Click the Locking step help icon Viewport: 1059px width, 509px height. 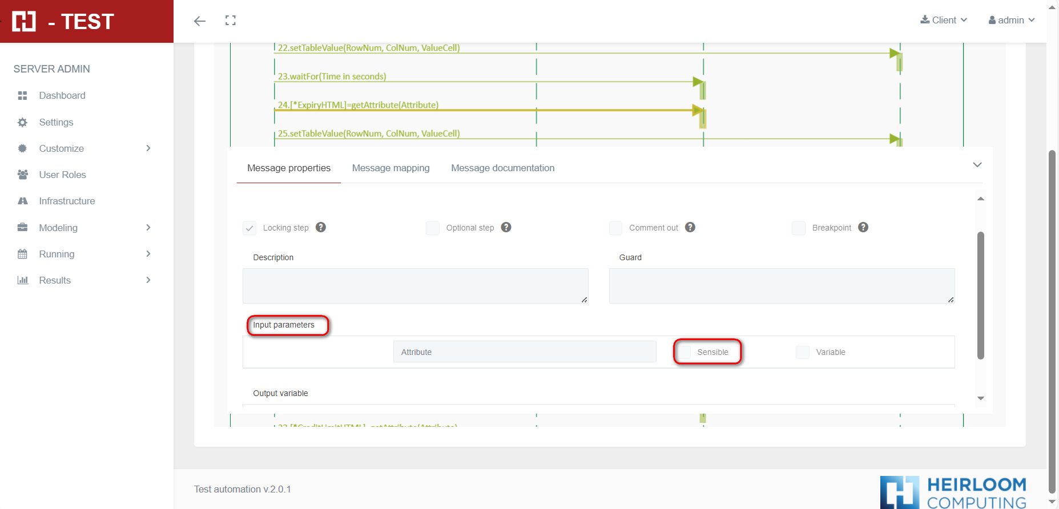[321, 227]
